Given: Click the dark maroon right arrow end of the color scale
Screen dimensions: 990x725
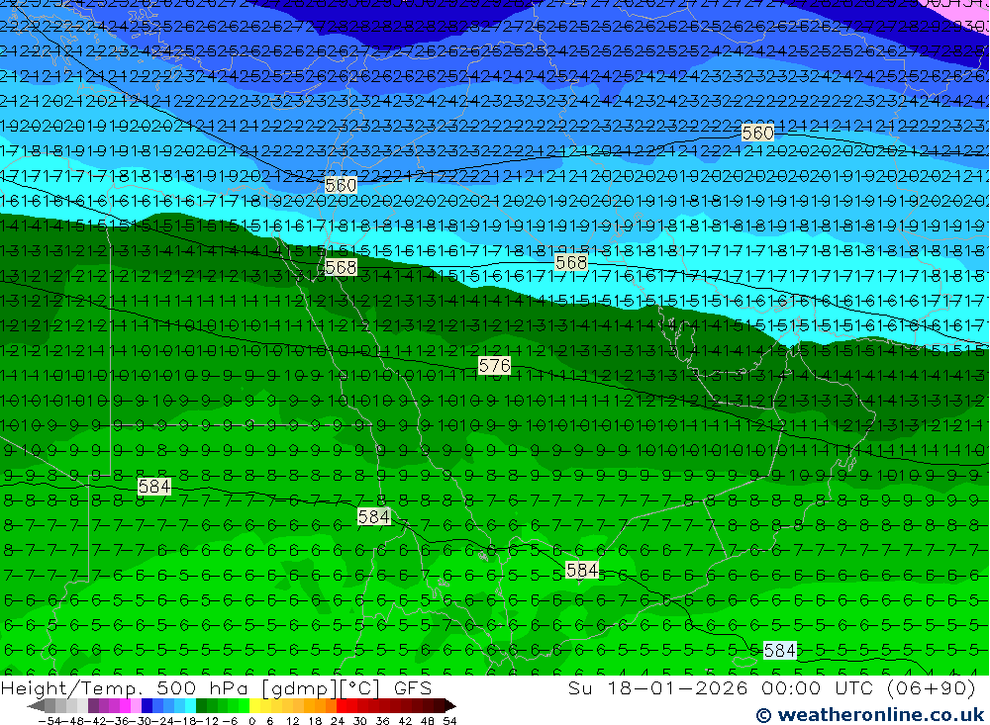Looking at the screenshot, I should [x=450, y=706].
